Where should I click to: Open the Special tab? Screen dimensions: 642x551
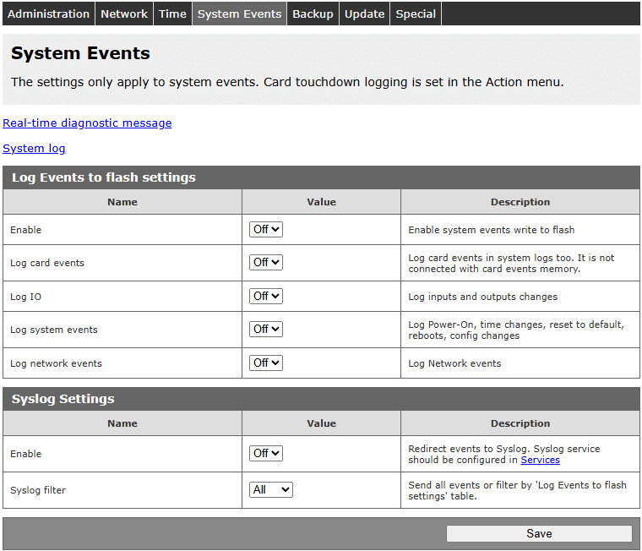click(416, 14)
